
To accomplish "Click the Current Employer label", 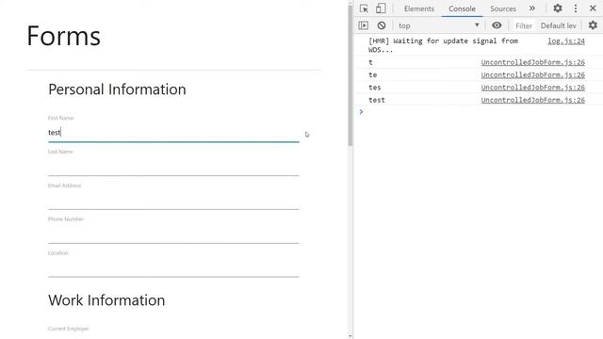I will [x=69, y=329].
